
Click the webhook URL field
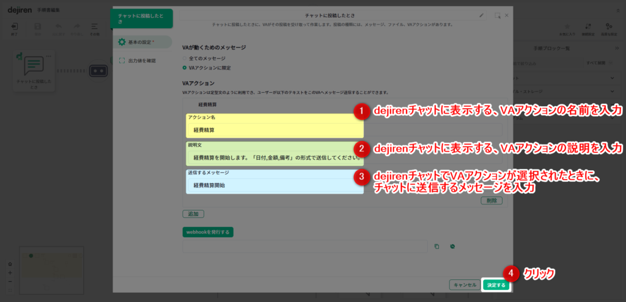304,246
